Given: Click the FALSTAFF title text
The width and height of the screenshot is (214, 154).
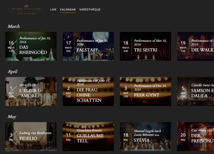Looking at the screenshot, I should [87, 50].
